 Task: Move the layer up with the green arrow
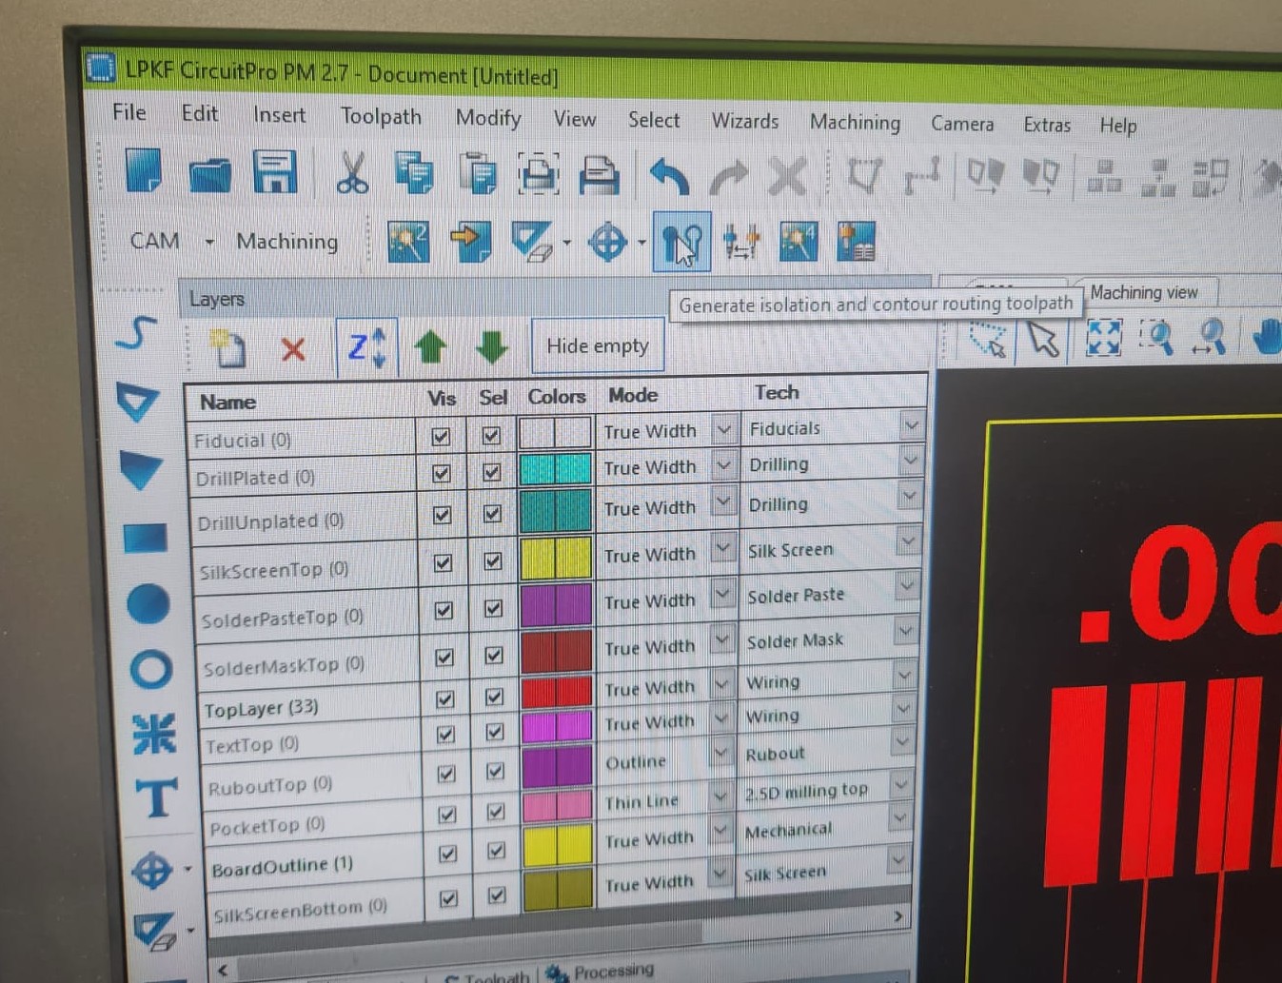[430, 346]
